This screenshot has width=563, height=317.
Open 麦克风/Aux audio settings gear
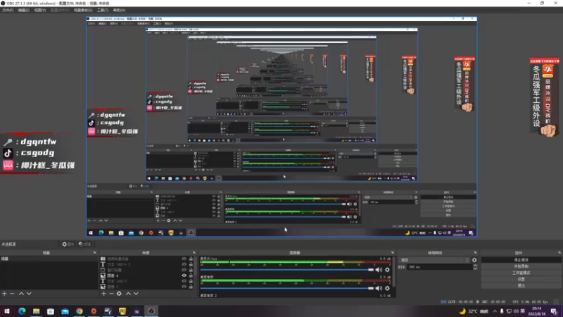coord(388,270)
